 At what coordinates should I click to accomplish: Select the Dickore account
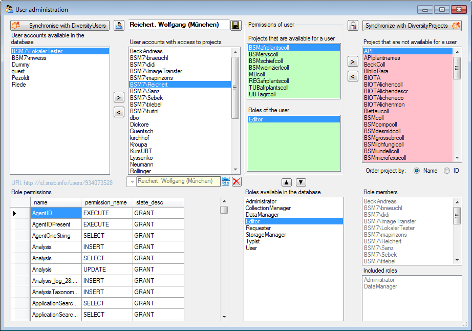180,125
